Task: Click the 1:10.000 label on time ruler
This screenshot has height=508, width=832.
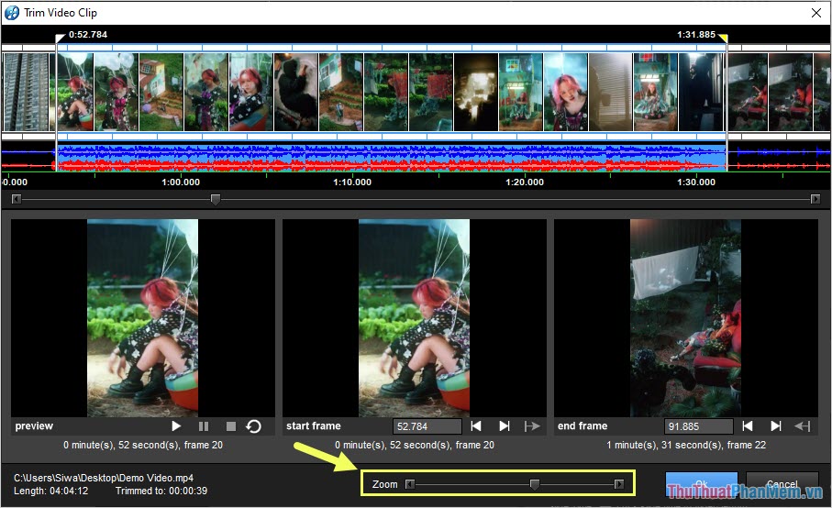Action: 352,182
